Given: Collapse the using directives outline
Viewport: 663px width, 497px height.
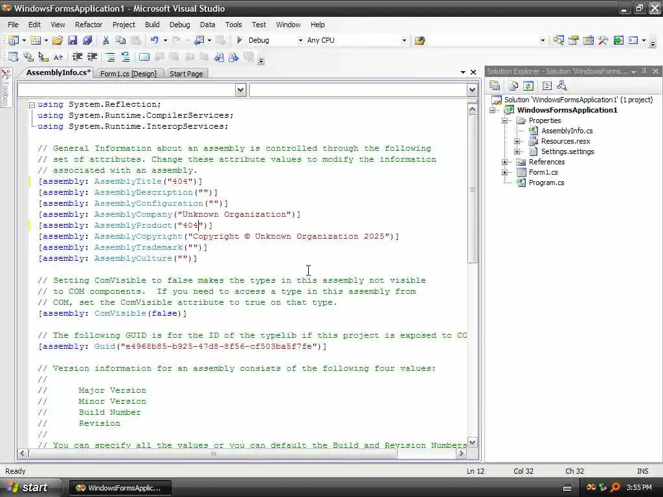Looking at the screenshot, I should tap(32, 105).
